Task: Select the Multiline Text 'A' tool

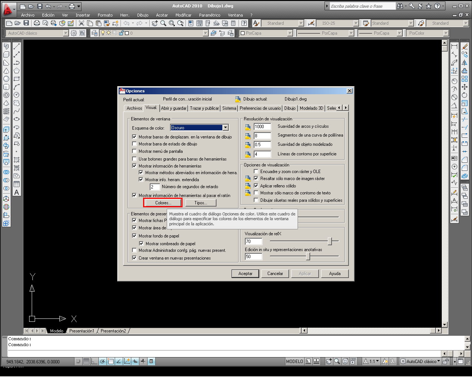Action: 17,192
